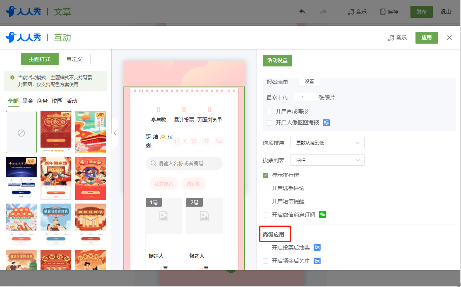461x287 pixels.
Task: Click the 最多上传 photo count field
Action: (306, 97)
